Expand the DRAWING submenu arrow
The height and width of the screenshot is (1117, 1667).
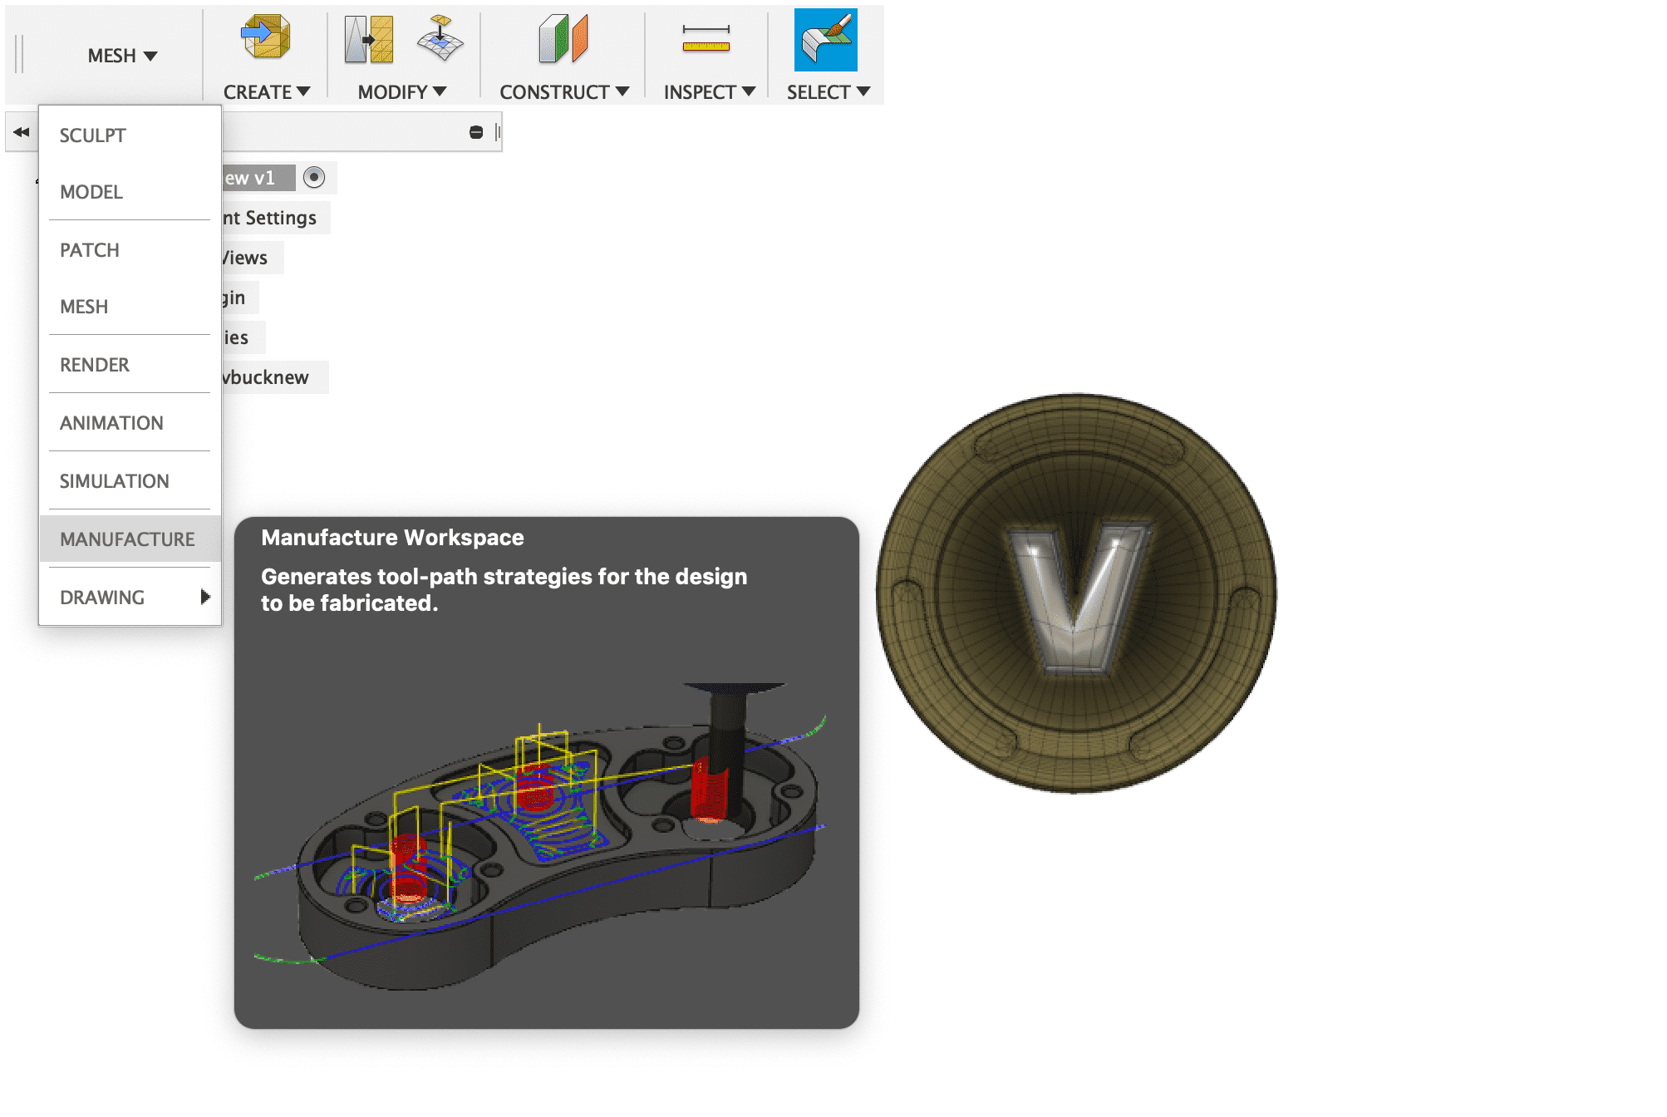[x=205, y=597]
